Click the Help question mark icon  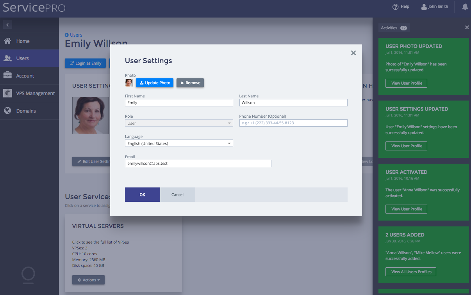point(395,7)
